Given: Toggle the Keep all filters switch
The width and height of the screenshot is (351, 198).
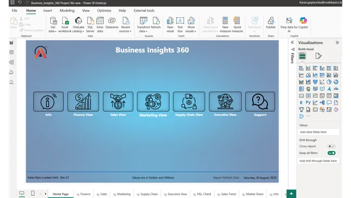Looking at the screenshot, I should point(332,153).
